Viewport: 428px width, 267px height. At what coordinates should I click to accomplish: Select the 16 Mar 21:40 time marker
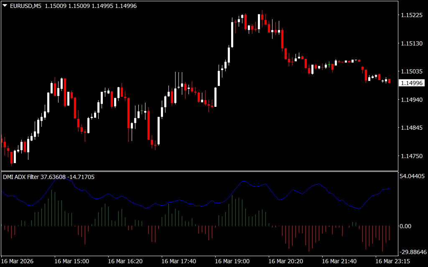point(339,261)
